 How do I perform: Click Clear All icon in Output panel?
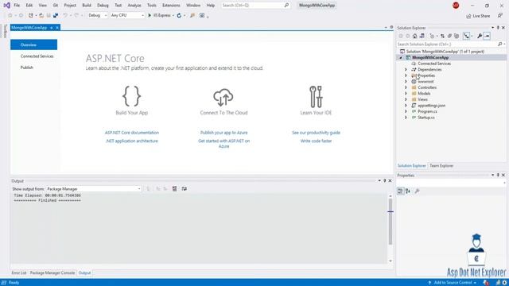175,189
